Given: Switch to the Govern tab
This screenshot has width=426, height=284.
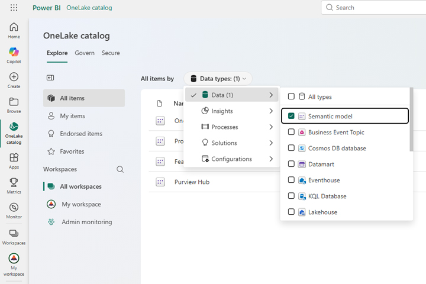Looking at the screenshot, I should 85,53.
